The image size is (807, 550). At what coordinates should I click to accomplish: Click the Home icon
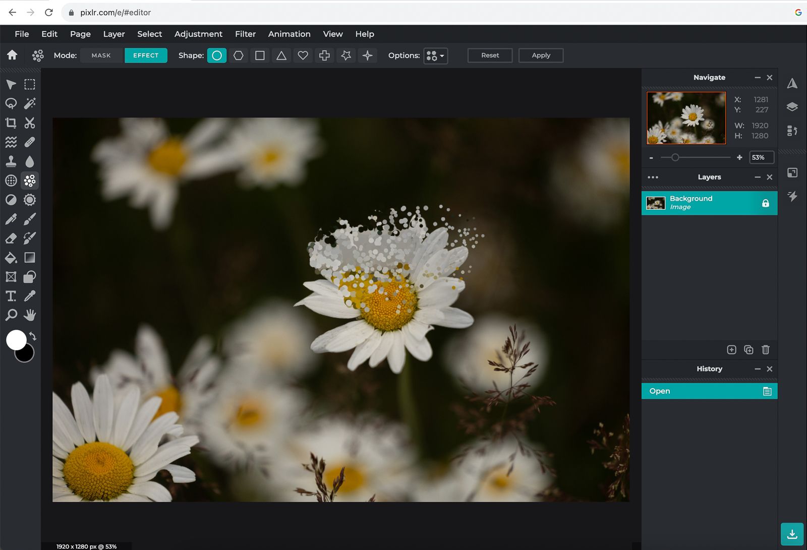[x=12, y=55]
